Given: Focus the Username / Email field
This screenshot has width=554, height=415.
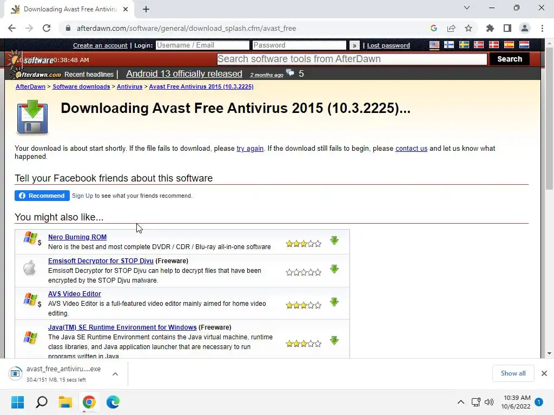Looking at the screenshot, I should [202, 45].
